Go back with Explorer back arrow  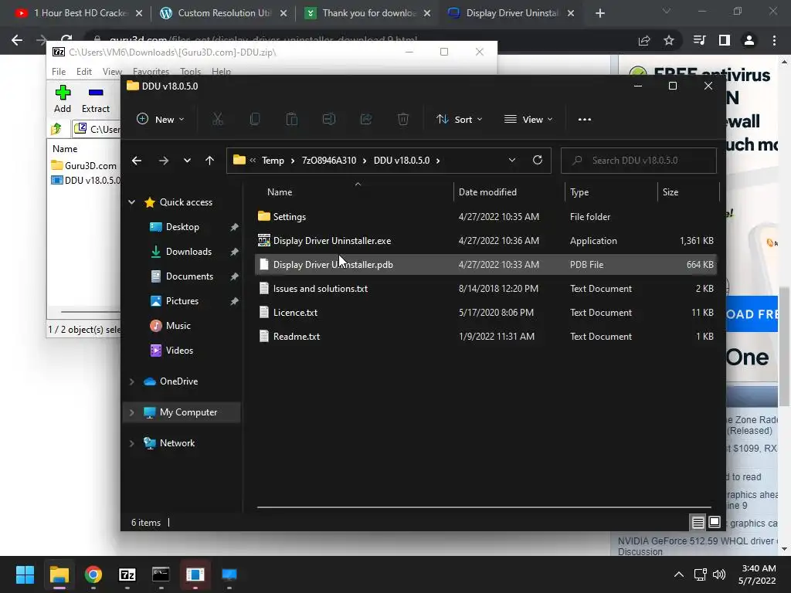[137, 161]
